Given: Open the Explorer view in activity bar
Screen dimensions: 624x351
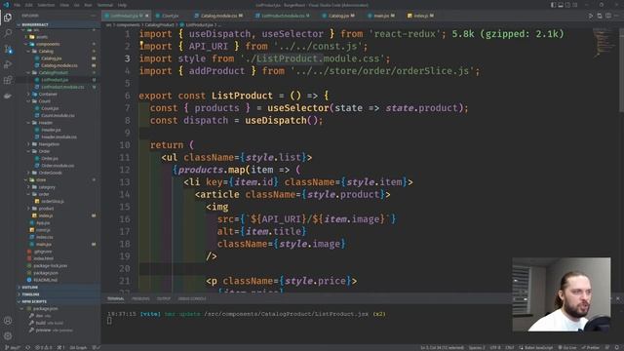Looking at the screenshot, I should click(8, 18).
